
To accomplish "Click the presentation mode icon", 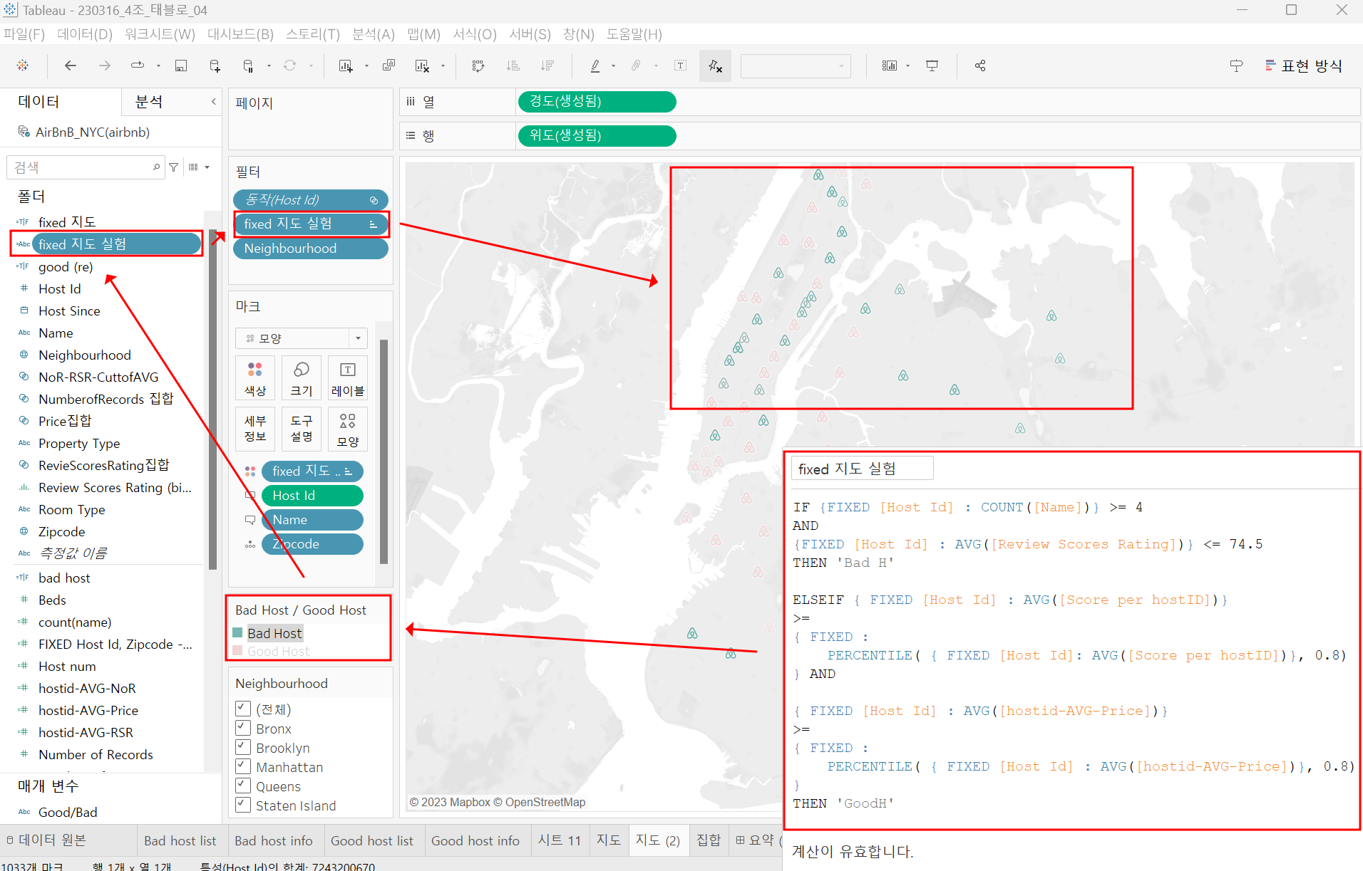I will [932, 66].
